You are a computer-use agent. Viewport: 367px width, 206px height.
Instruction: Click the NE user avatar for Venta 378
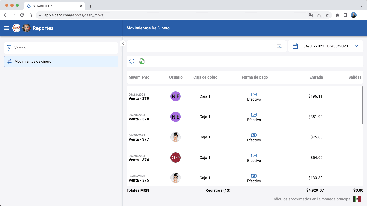(176, 117)
